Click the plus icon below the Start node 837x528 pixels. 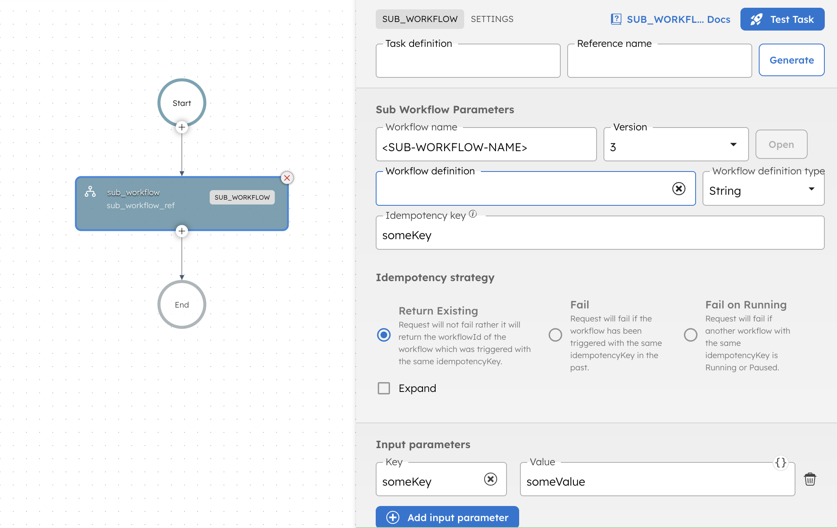tap(182, 128)
